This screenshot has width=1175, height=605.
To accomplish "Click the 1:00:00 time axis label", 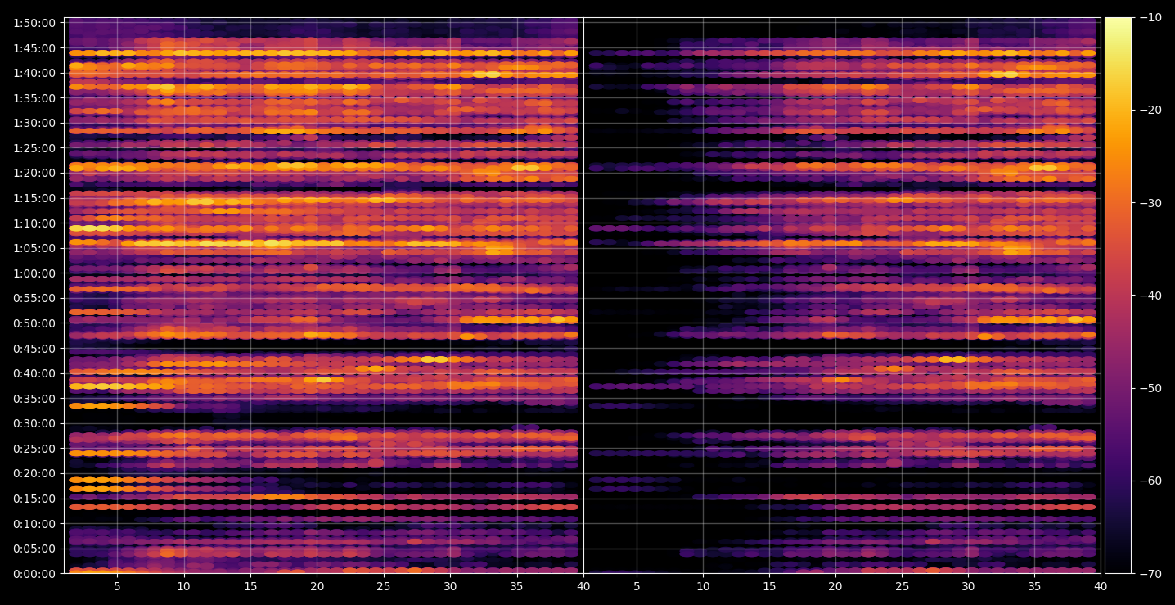I will [34, 273].
